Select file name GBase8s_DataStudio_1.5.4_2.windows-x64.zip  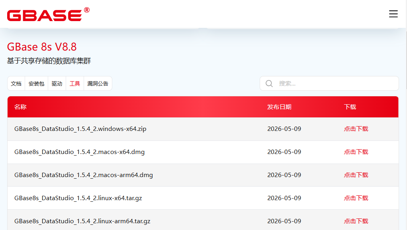[x=80, y=129]
